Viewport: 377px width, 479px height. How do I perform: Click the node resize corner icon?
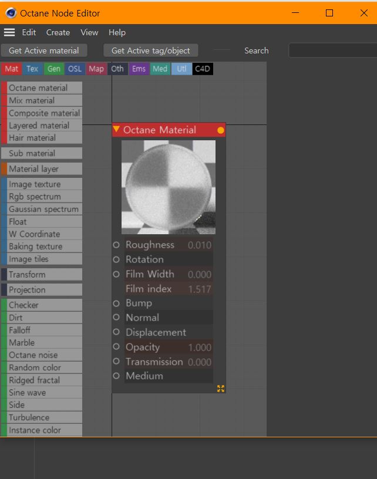[221, 388]
